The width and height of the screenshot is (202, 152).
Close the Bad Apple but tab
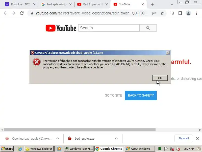pos(106,4)
